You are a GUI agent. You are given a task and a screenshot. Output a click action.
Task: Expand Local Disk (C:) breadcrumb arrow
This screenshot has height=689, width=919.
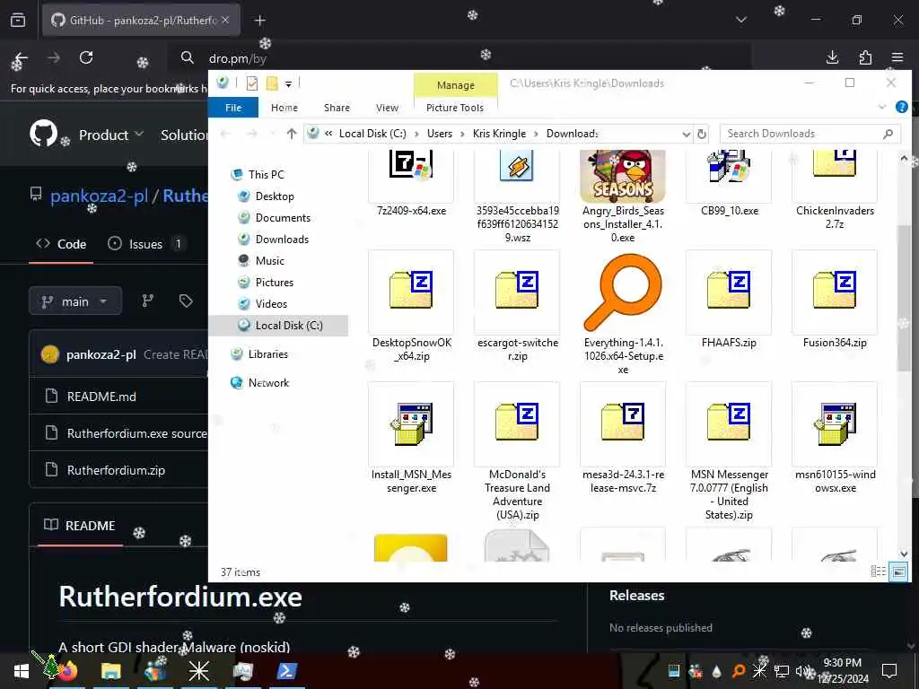[x=416, y=135]
